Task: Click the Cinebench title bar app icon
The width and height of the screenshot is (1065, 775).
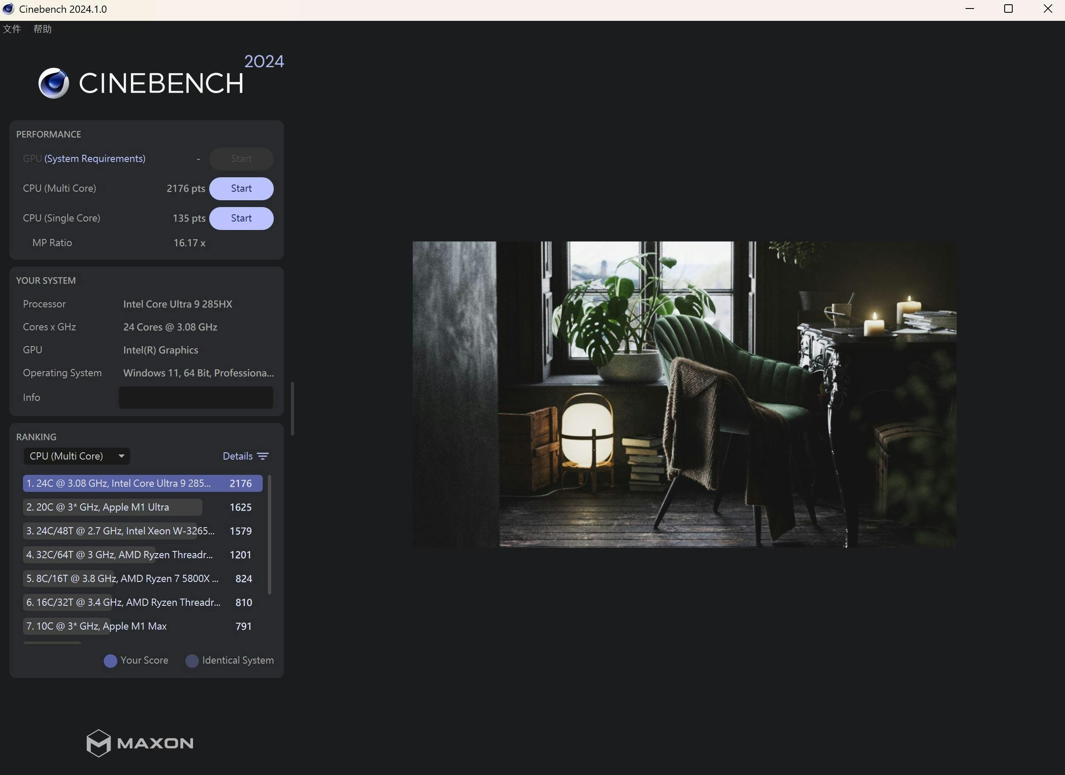Action: point(9,9)
